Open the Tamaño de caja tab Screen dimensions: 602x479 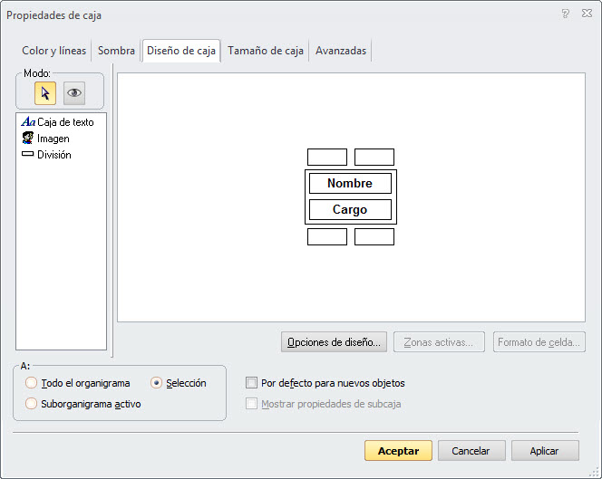coord(266,51)
